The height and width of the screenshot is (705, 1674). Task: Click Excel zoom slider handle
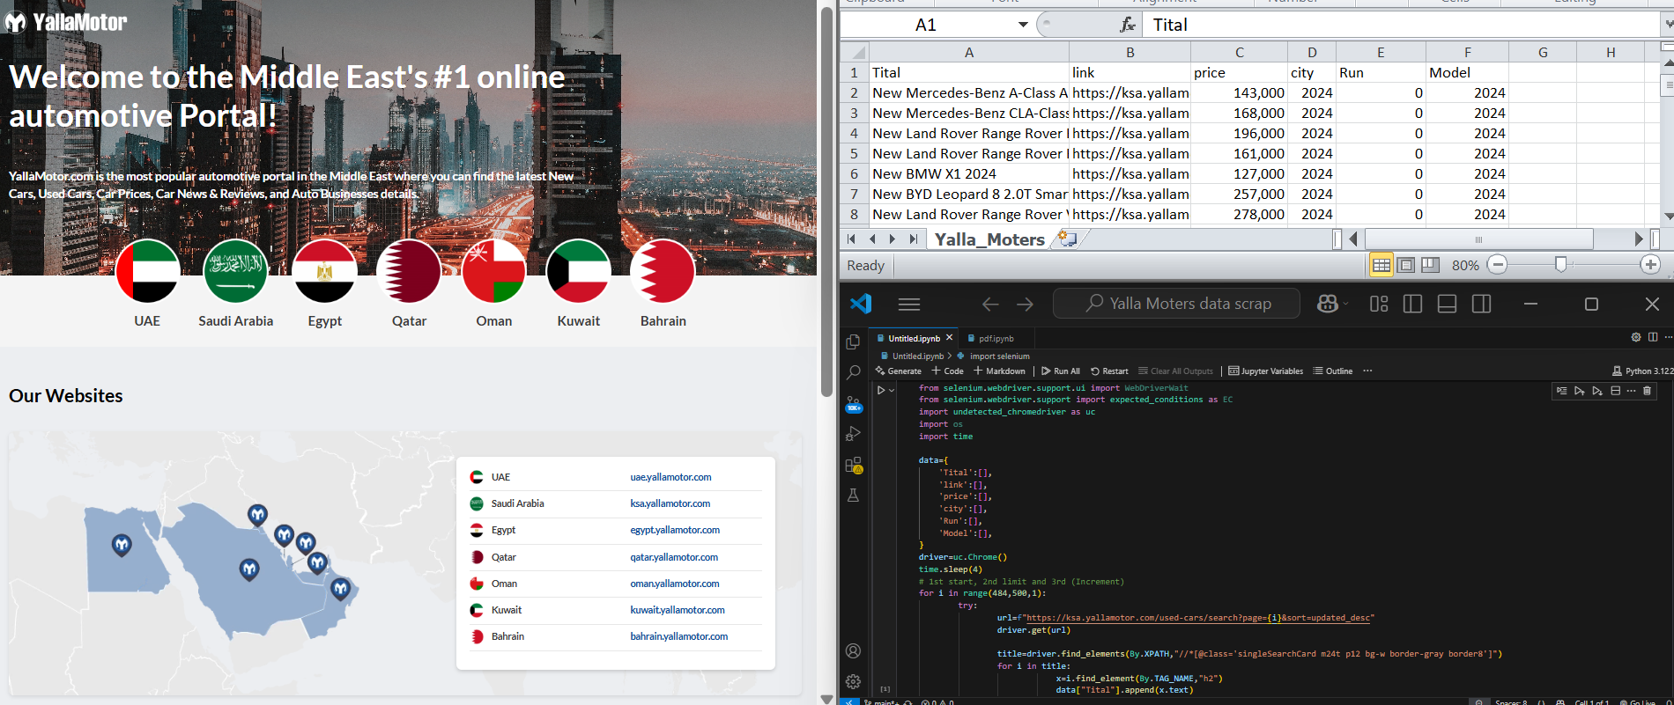[1561, 265]
